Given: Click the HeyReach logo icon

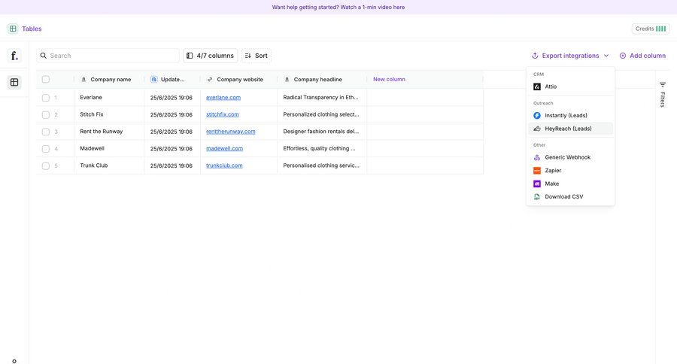Looking at the screenshot, I should 537,129.
